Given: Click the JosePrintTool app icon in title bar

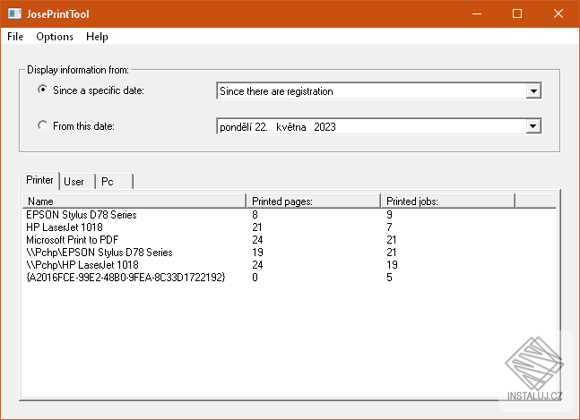Looking at the screenshot, I should [x=15, y=14].
